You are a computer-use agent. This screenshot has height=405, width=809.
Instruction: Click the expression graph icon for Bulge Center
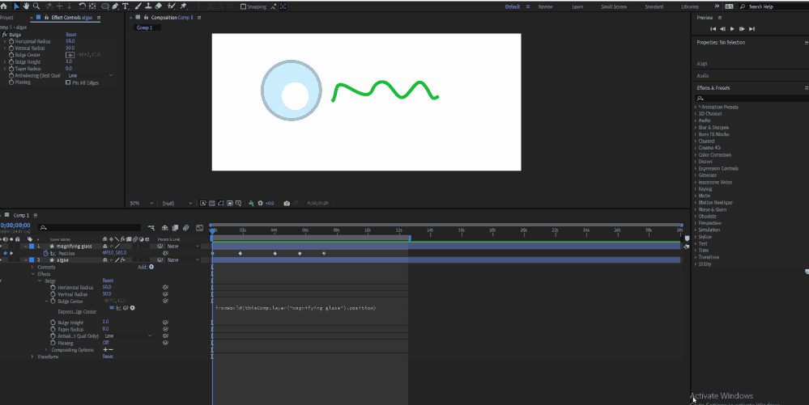pos(119,308)
